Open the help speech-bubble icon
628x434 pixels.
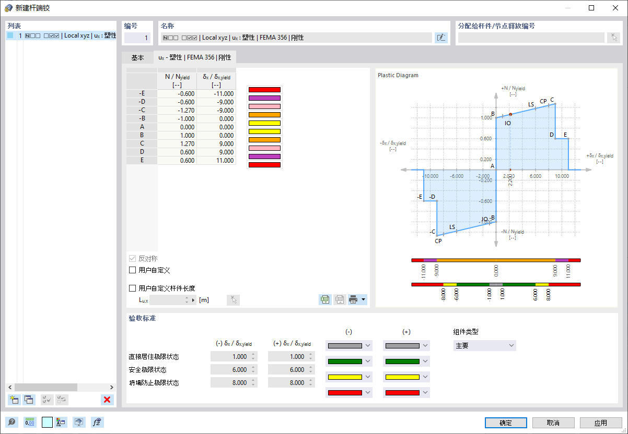[11, 423]
